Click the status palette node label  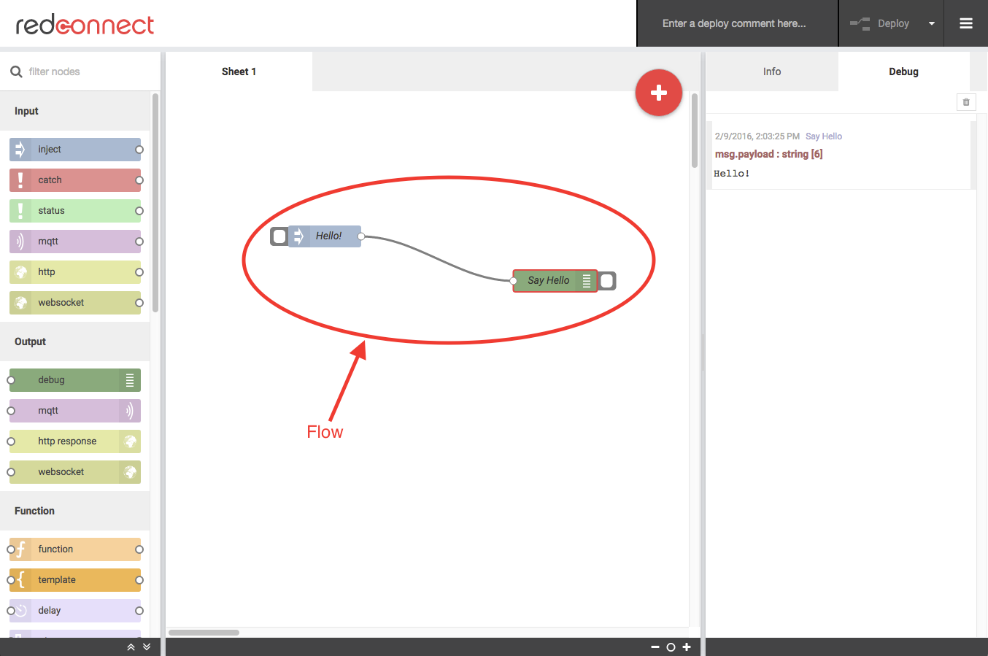click(52, 211)
